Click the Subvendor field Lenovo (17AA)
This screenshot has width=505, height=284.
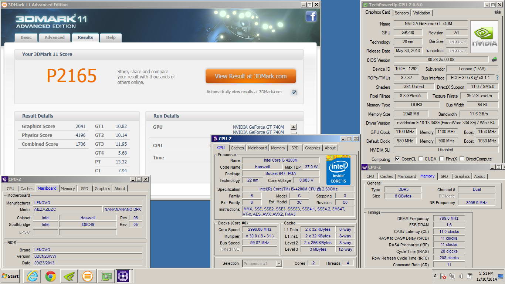point(472,69)
